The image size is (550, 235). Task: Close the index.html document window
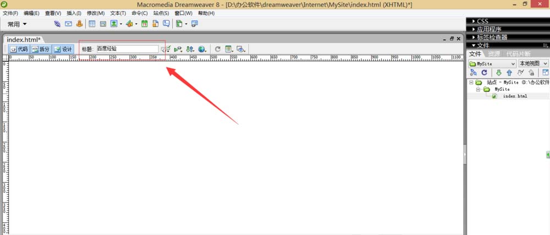tap(459, 39)
